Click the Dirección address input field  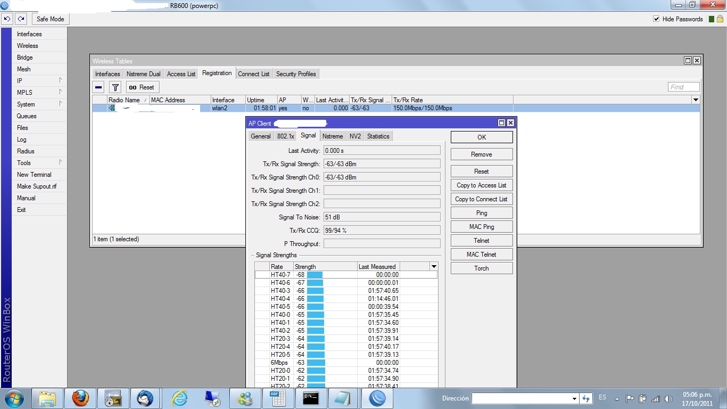tap(522, 398)
